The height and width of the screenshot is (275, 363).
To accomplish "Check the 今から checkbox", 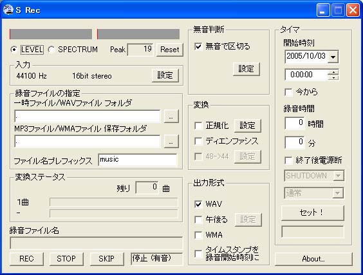I will pyautogui.click(x=288, y=92).
